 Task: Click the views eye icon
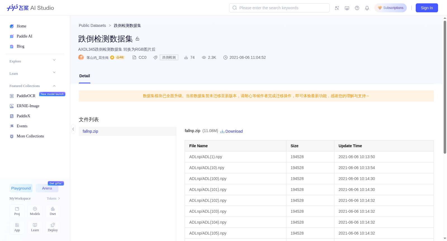click(x=204, y=57)
